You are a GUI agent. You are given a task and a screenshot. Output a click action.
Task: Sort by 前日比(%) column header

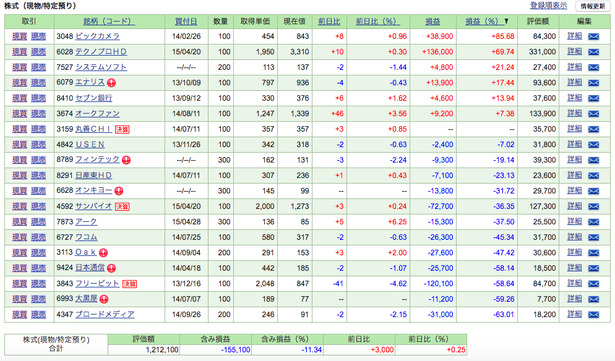pos(377,22)
